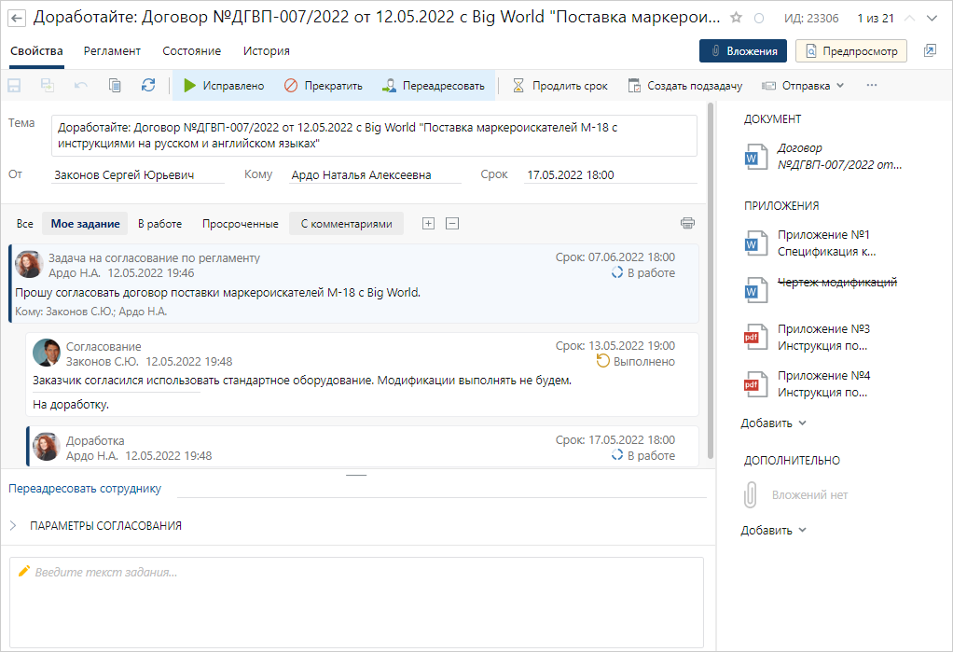Show only "Просроченные" tasks
Screen dimensions: 953x652
[240, 224]
